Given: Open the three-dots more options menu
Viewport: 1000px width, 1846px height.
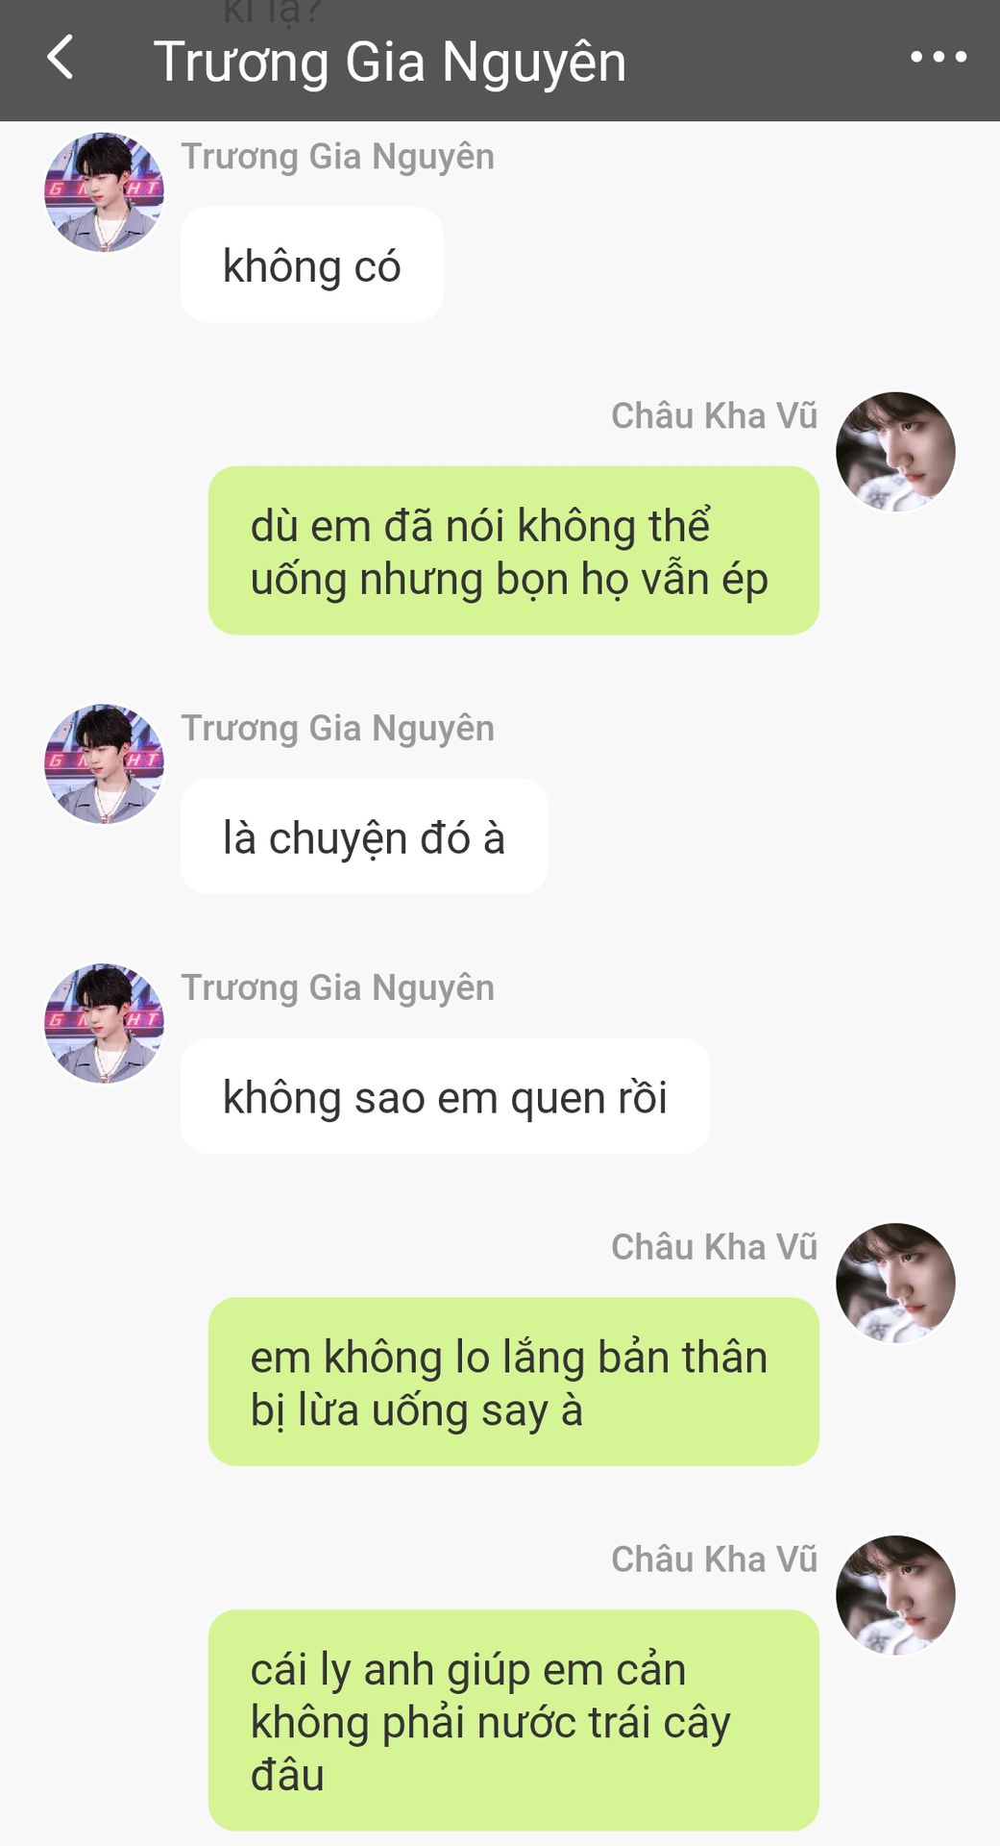Looking at the screenshot, I should point(939,58).
